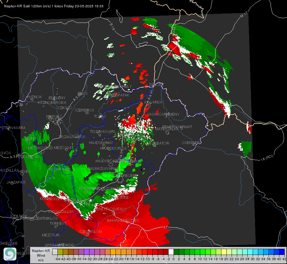Click the PUTNOK town label

34,97
